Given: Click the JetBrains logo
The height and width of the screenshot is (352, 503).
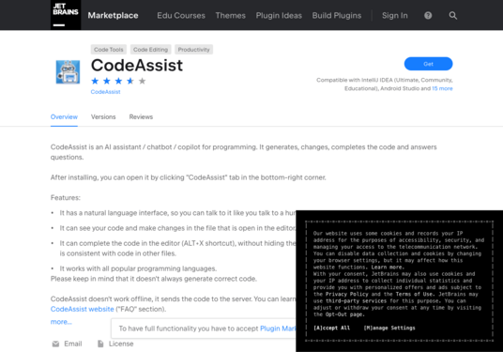Looking at the screenshot, I should coord(66,15).
